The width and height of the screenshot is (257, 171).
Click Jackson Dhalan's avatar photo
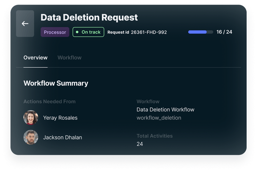[x=31, y=137]
